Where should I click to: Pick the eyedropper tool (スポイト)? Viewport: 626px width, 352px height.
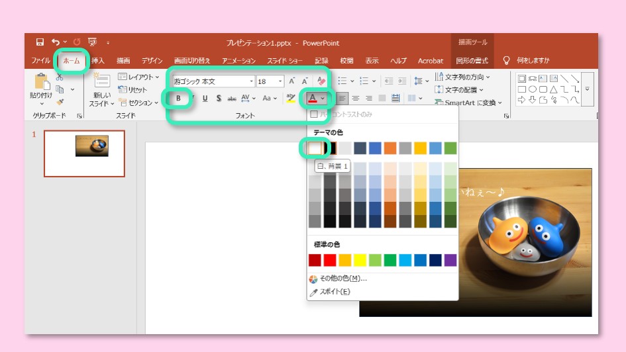coord(330,292)
